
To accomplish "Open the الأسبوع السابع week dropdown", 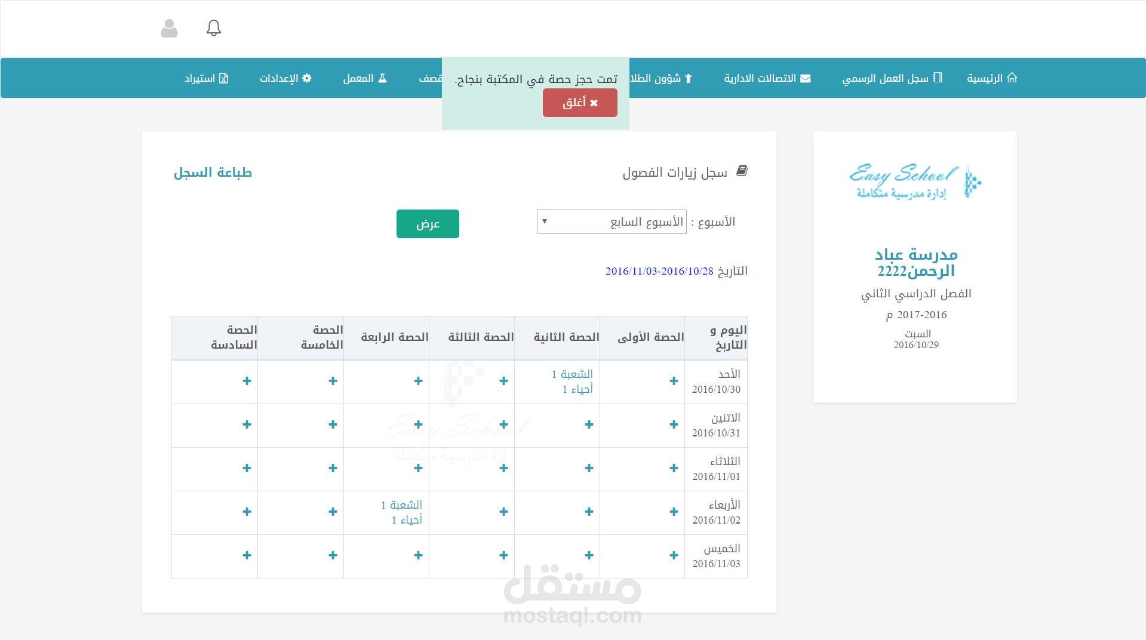I will 612,221.
